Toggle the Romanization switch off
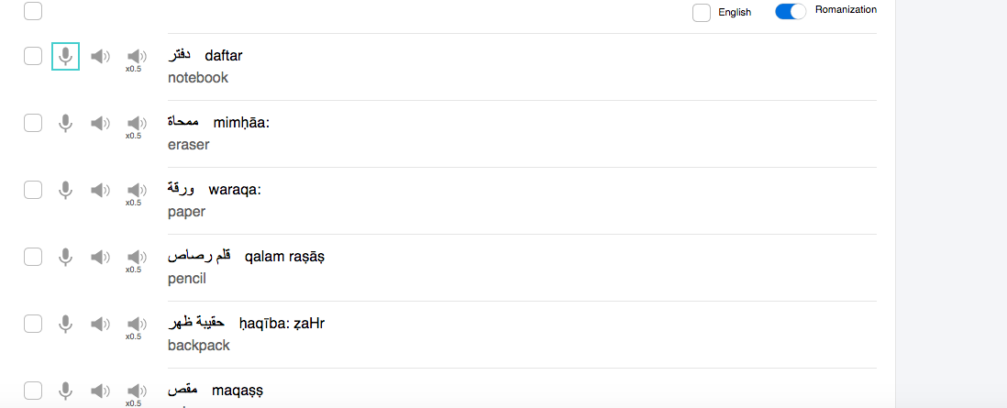Screen dimensions: 1007x408 pyautogui.click(x=791, y=12)
